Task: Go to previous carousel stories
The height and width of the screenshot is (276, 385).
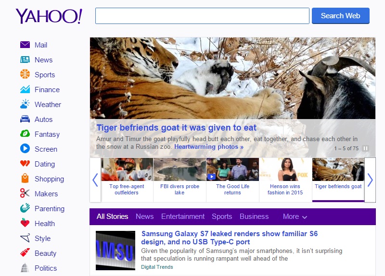Action: pos(95,180)
